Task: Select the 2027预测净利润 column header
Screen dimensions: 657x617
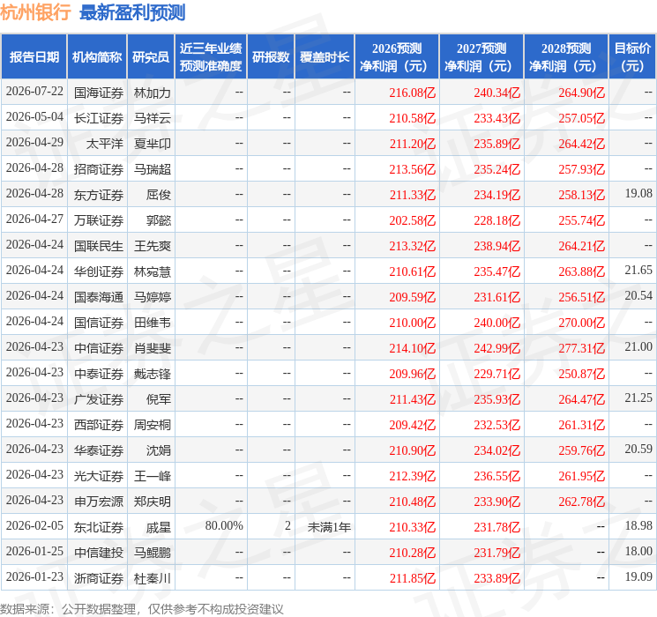Action: [x=481, y=57]
